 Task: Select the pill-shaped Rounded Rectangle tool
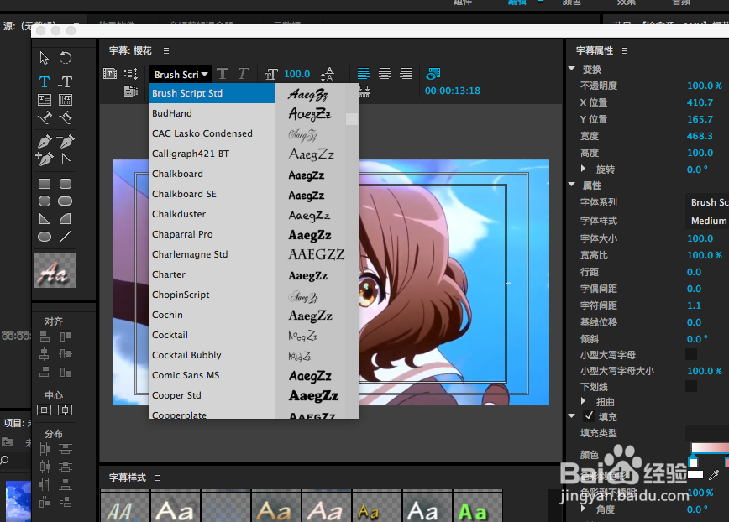coord(66,201)
